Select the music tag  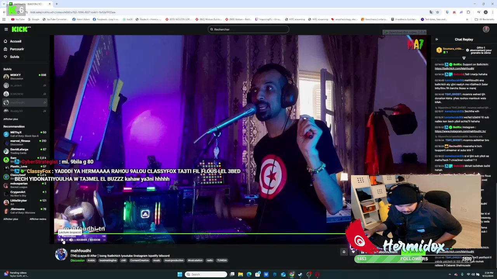tap(156, 260)
